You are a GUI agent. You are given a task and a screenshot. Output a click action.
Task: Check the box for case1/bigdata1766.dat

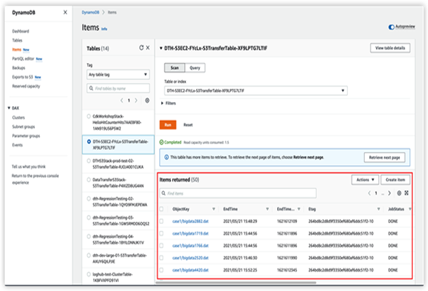point(161,246)
